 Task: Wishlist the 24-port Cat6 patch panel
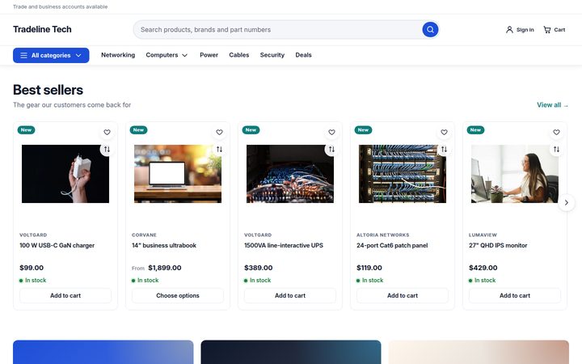pos(444,132)
